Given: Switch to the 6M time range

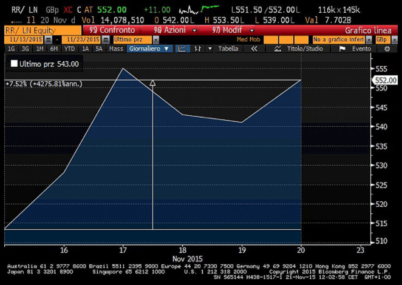Looking at the screenshot, I should 54,49.
